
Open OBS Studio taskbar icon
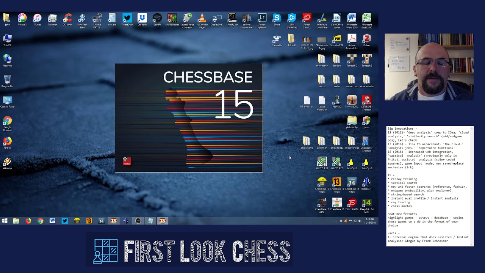138,221
